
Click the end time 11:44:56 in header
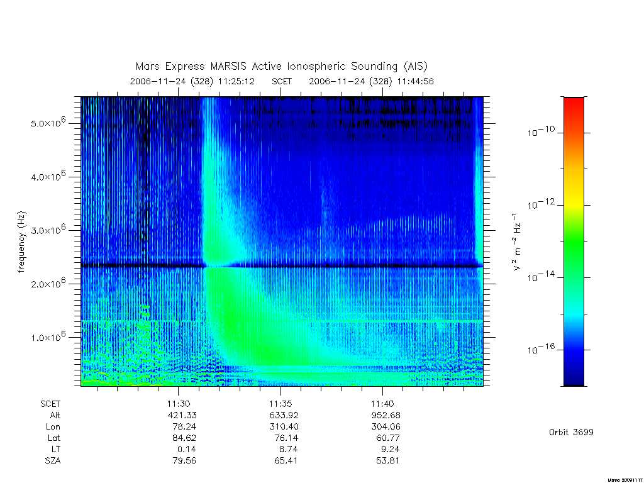[x=415, y=81]
